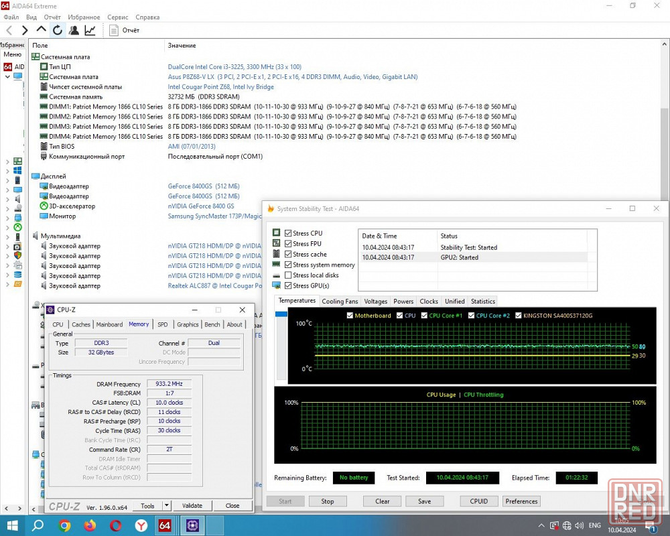Toggle the Stress CPU checkbox
The height and width of the screenshot is (536, 670).
pos(287,233)
